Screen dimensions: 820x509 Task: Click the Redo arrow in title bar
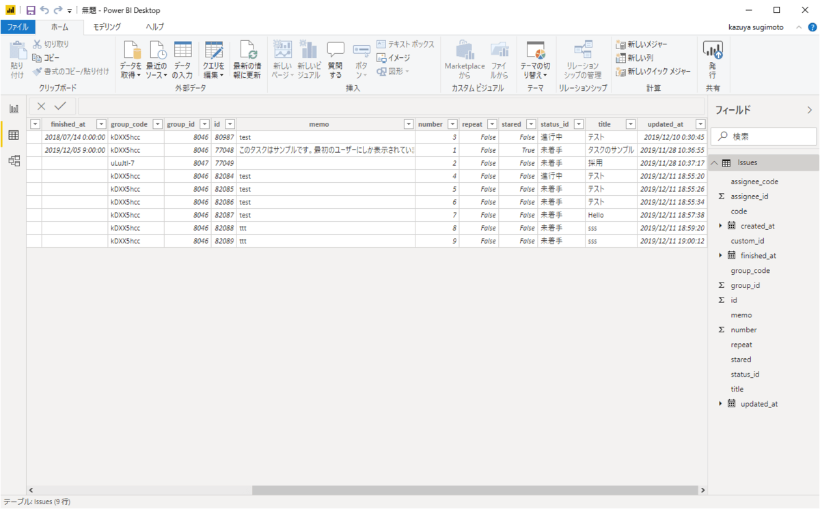tap(59, 10)
